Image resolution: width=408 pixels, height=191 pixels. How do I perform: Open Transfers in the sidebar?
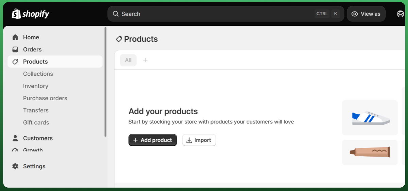36,110
